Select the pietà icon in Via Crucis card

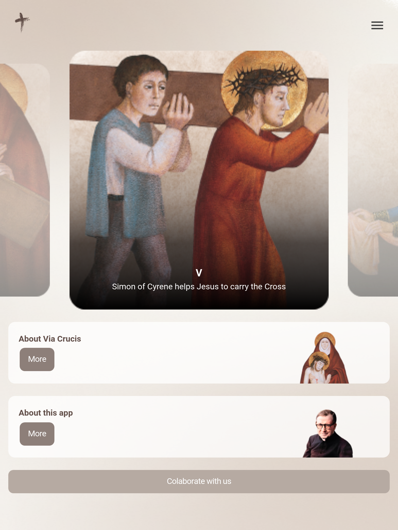pyautogui.click(x=324, y=357)
